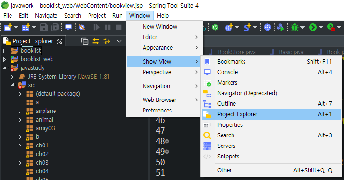This screenshot has height=180, width=344.
Task: Click the Boot Dashboard power icon
Action: [215, 27]
